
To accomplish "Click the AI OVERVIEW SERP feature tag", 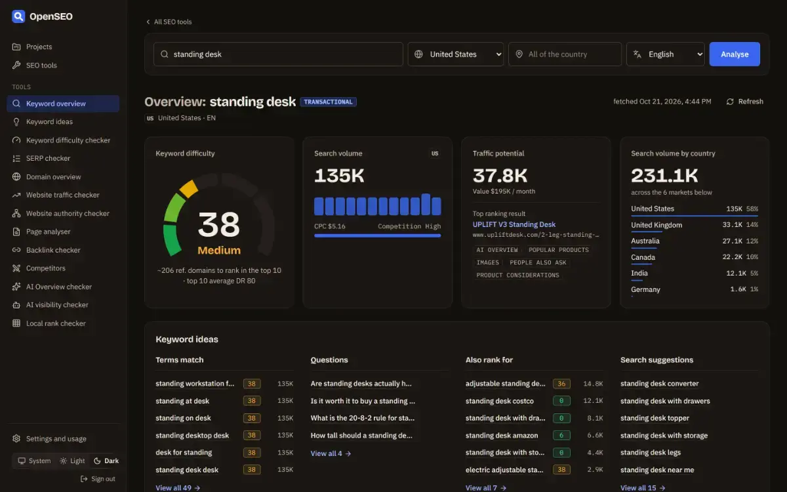I will pos(497,250).
